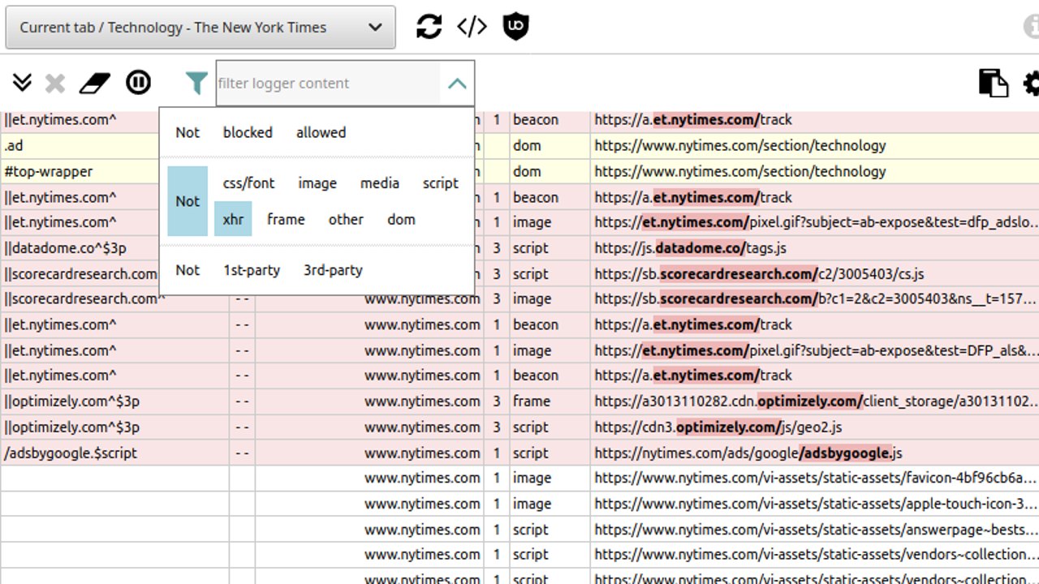Select the 3rd-party filter option
Image resolution: width=1039 pixels, height=584 pixels.
pyautogui.click(x=331, y=270)
